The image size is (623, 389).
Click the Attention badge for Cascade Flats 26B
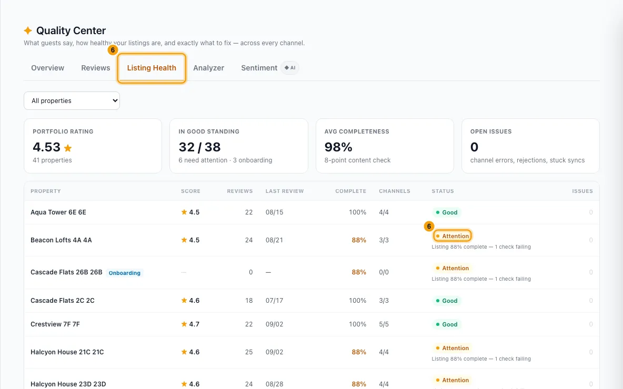click(x=452, y=268)
